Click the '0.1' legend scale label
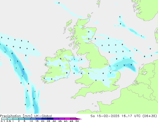This screenshot has height=122, width=158. tap(3, 121)
